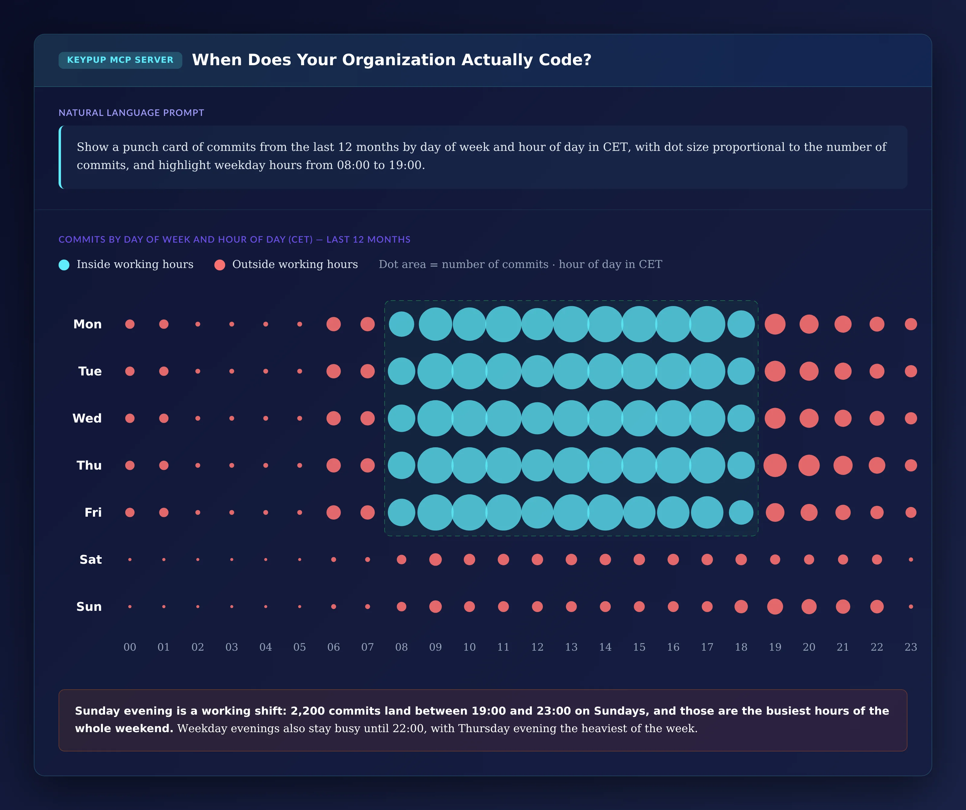Click the Wednesday 12:00 commit dot
This screenshot has width=966, height=810.
[x=537, y=418]
